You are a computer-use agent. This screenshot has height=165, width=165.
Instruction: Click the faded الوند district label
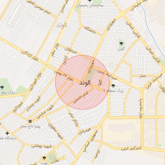pyautogui.click(x=62, y=25)
